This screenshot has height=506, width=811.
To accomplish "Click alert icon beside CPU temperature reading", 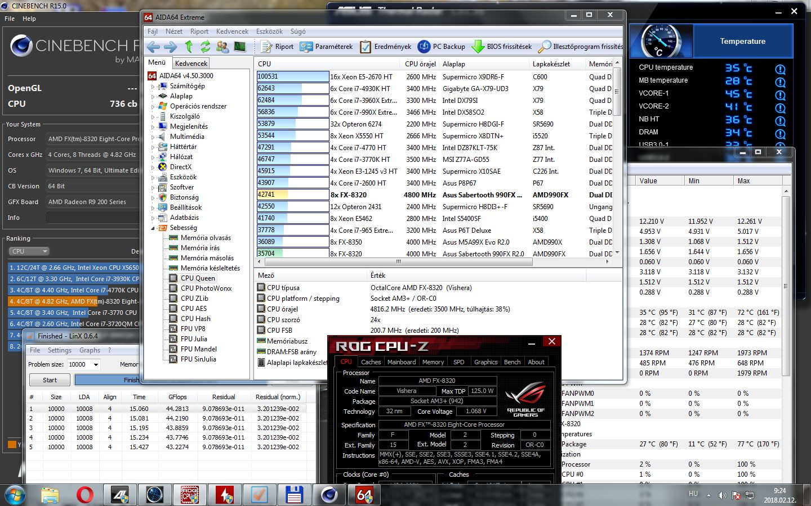I will 780,69.
